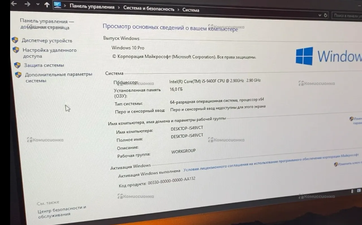Open Настройка удаленного доступа

[x=49, y=53]
